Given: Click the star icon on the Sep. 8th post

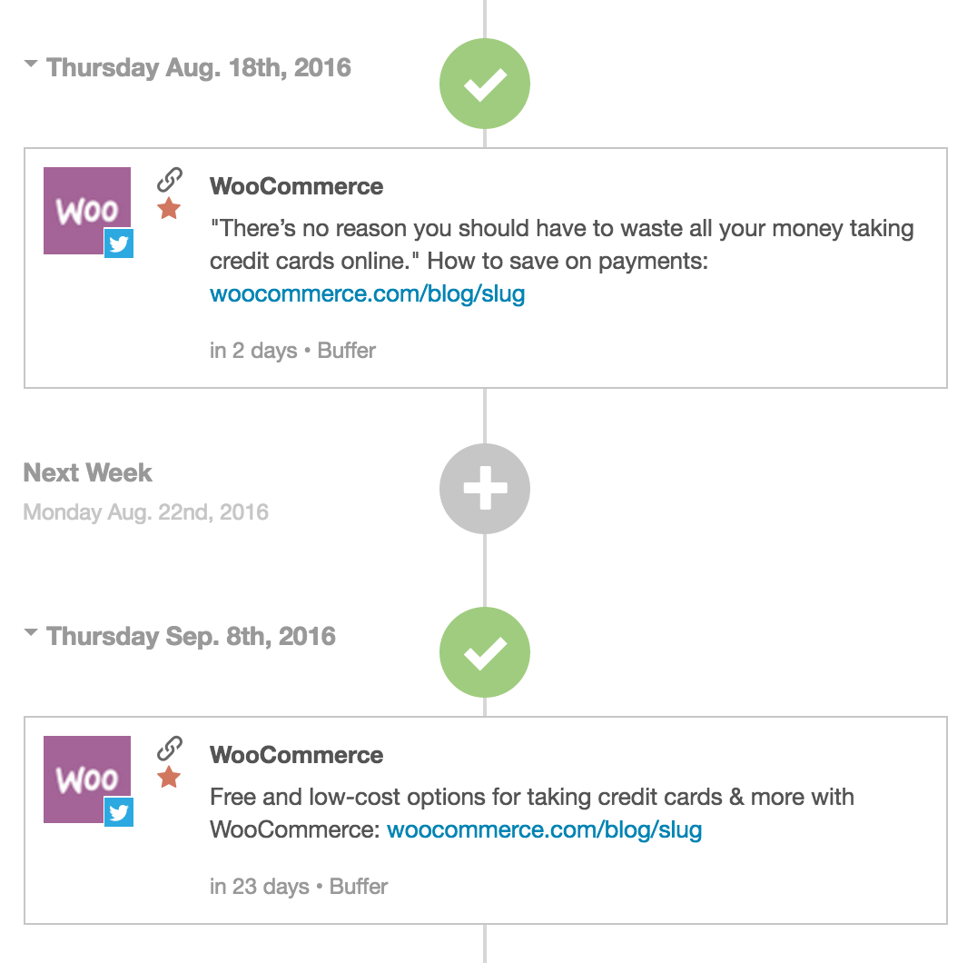Looking at the screenshot, I should click(x=169, y=778).
